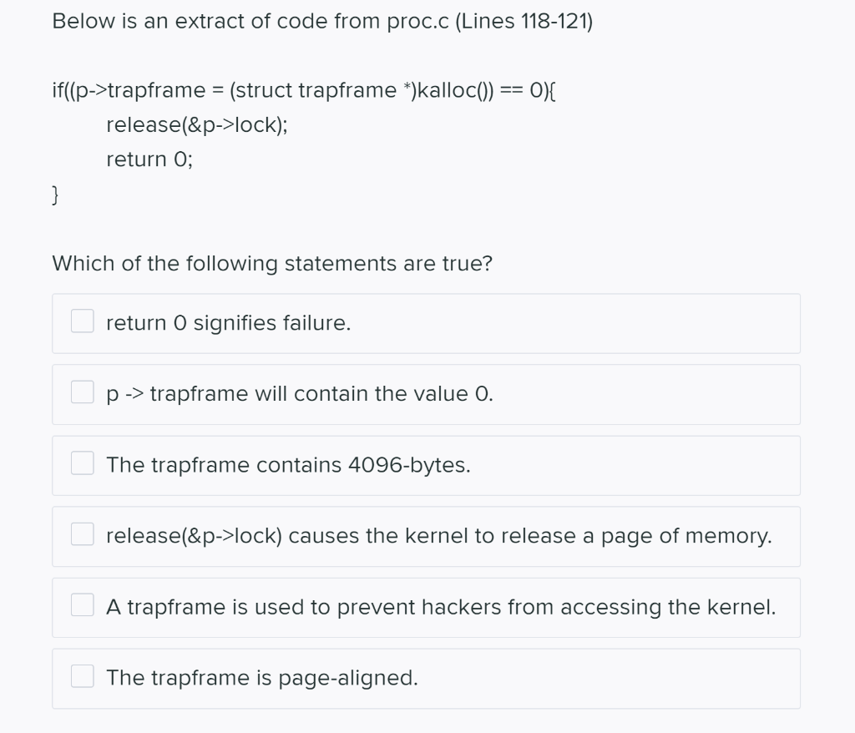This screenshot has width=855, height=733.
Task: Click 'The trapframe is page-aligned.' answer text
Action: point(261,678)
